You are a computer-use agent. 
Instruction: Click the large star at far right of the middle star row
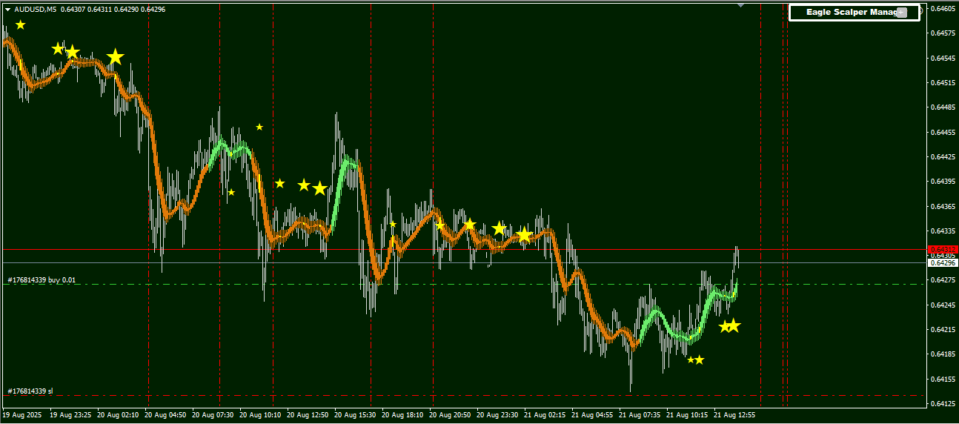point(524,235)
